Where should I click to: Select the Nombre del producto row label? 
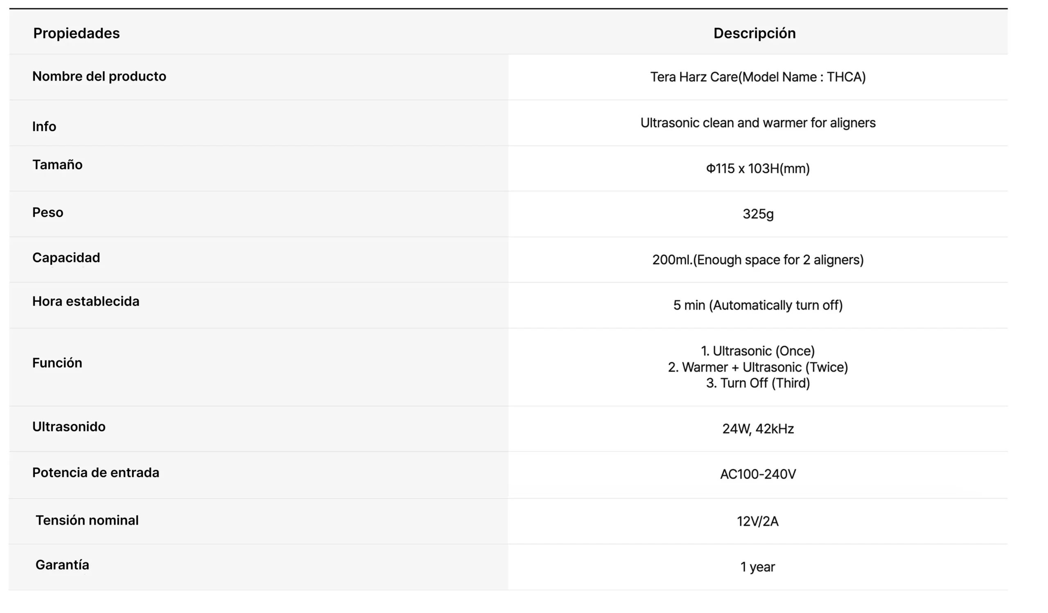coord(99,76)
